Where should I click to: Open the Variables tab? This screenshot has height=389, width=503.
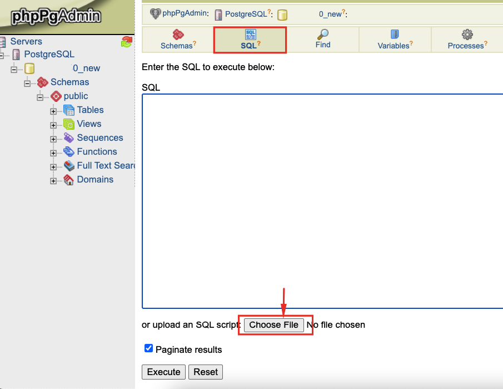(395, 40)
